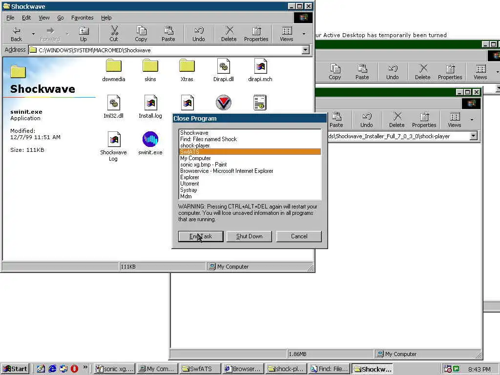Switch to the shock-pl... taskbar button
The height and width of the screenshot is (375, 500).
point(286,369)
